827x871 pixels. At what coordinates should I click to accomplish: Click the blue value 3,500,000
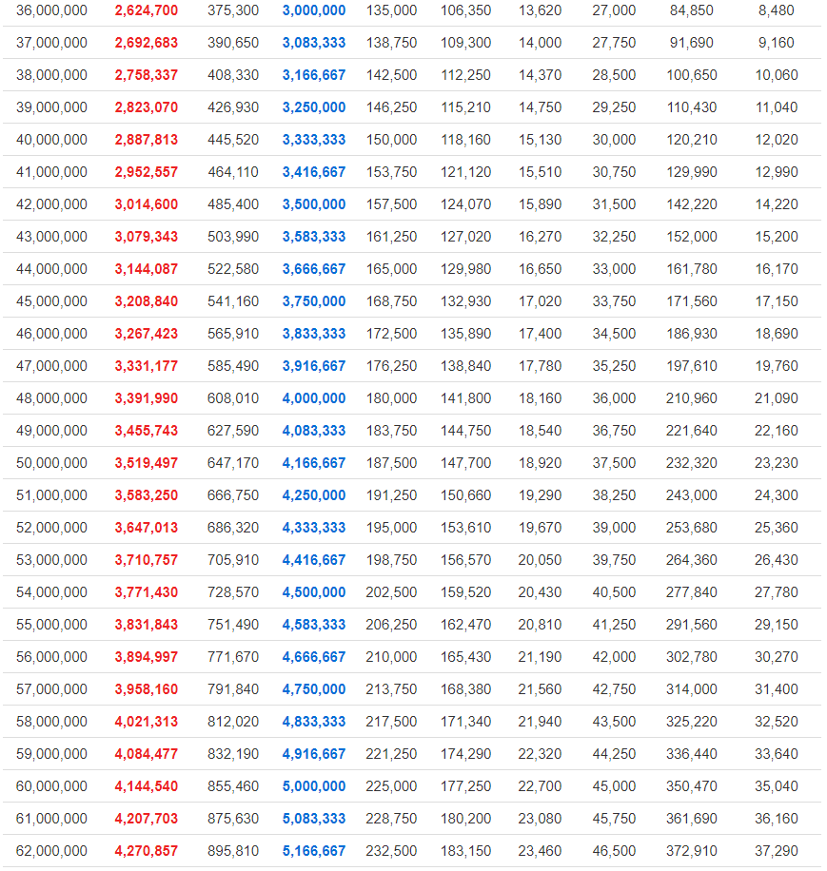[x=314, y=204]
